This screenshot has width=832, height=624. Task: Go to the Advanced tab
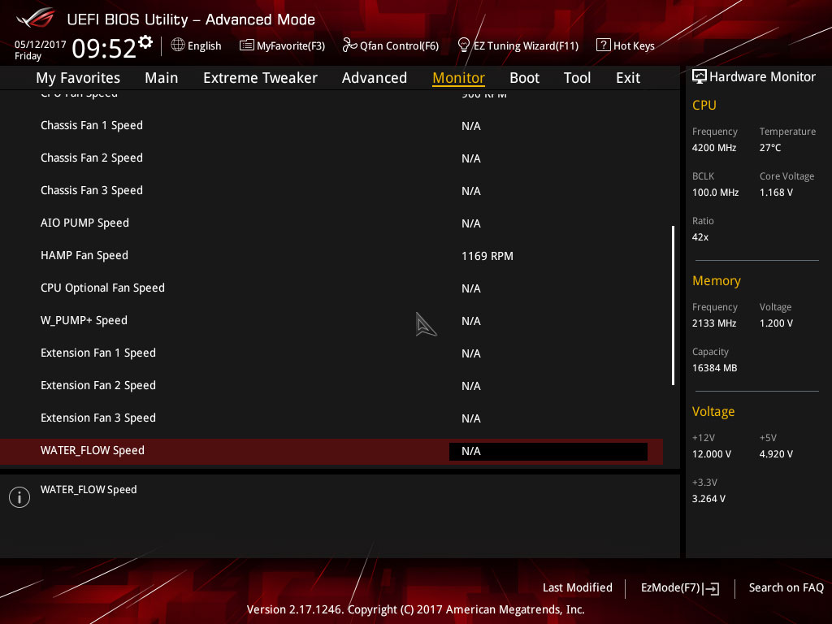tap(375, 78)
